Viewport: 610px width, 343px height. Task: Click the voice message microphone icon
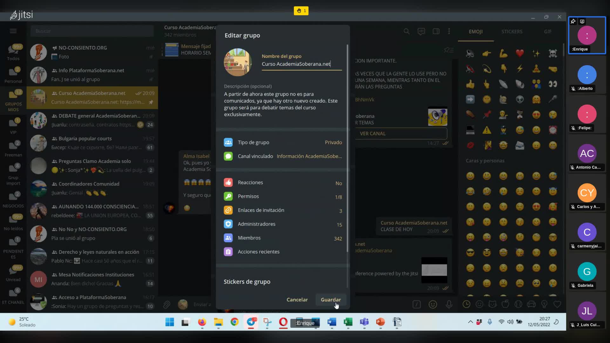[x=449, y=304]
